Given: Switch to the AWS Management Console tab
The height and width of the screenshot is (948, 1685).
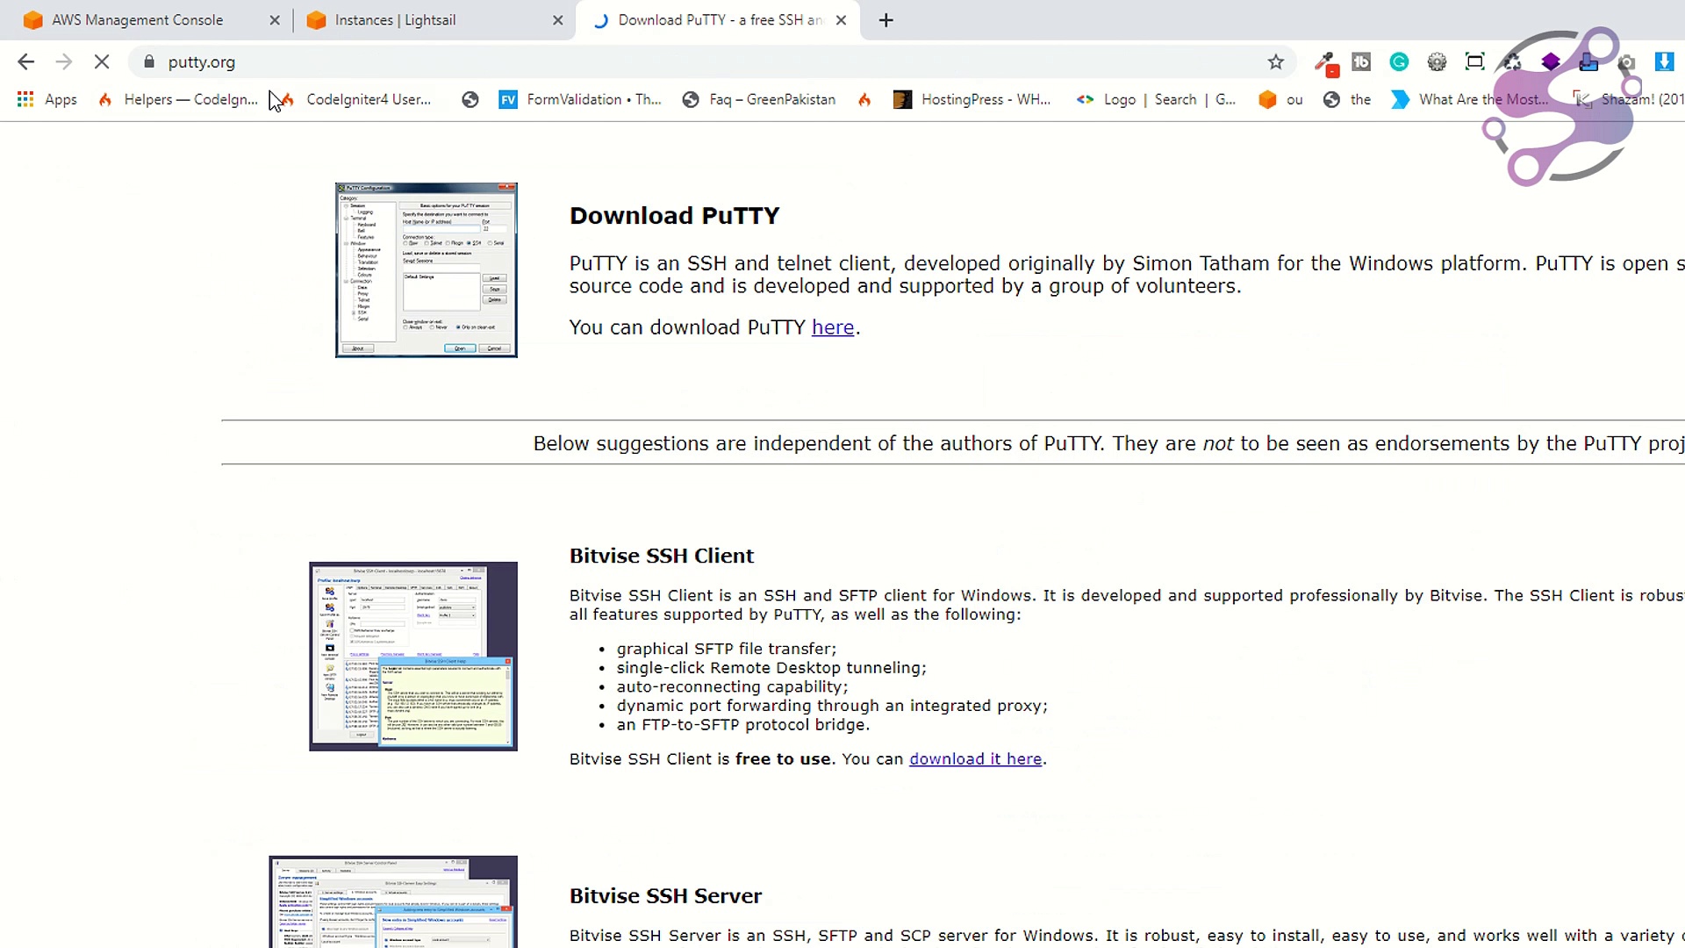Looking at the screenshot, I should pos(137,20).
